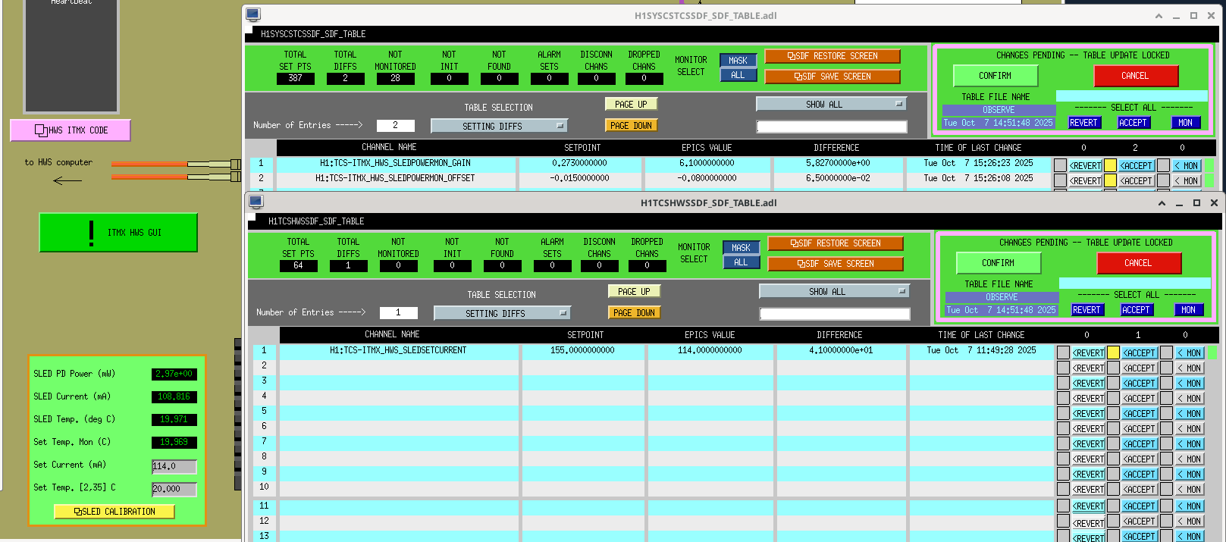Click CONFIRM in the H1TCSHWSSDF window
Screen dimensions: 1226x542
[998, 263]
